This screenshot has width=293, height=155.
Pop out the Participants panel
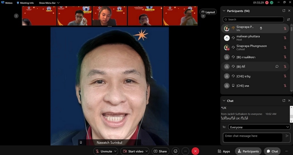click(x=284, y=11)
